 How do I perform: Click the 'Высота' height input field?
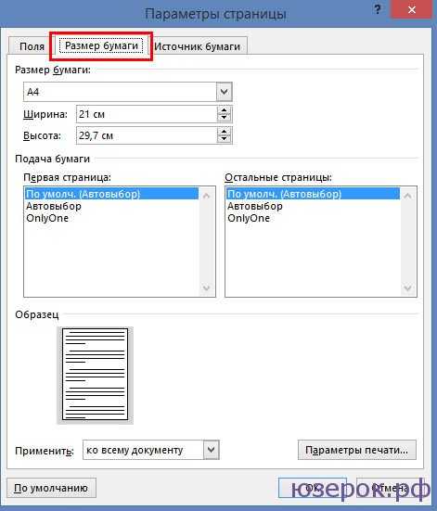[x=148, y=135]
